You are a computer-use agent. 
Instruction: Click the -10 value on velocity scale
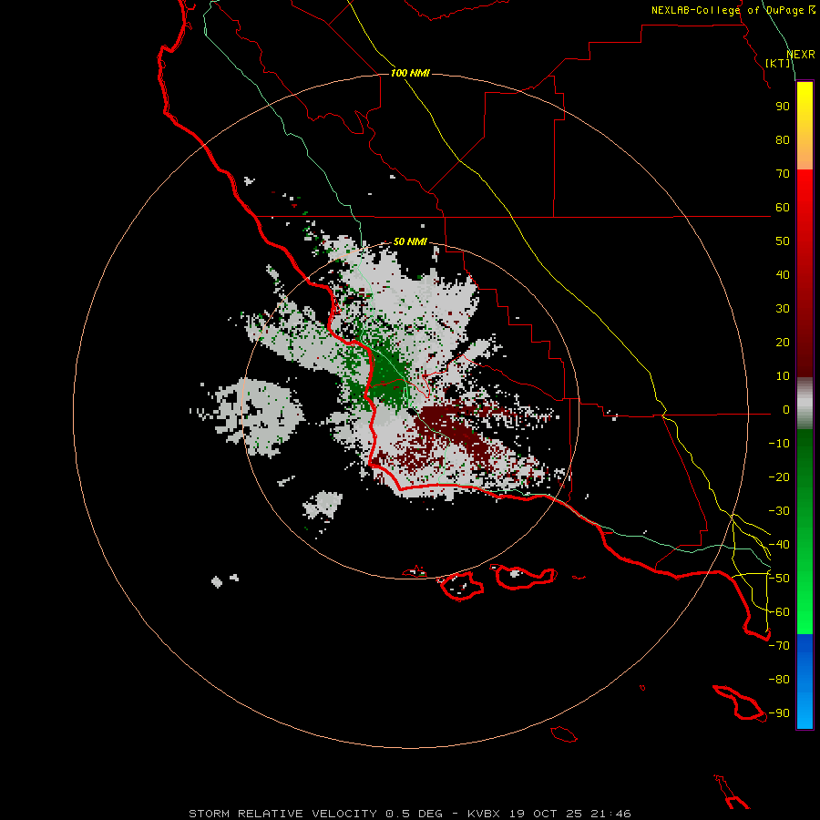pos(779,444)
